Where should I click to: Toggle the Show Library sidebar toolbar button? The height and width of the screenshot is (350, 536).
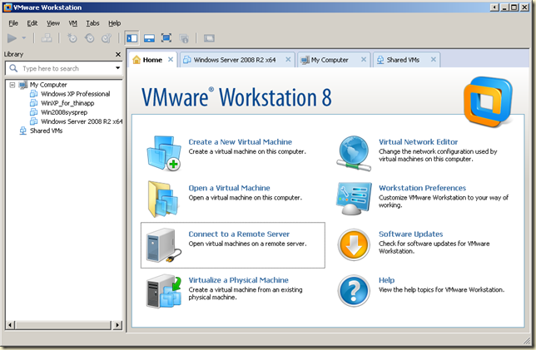132,38
